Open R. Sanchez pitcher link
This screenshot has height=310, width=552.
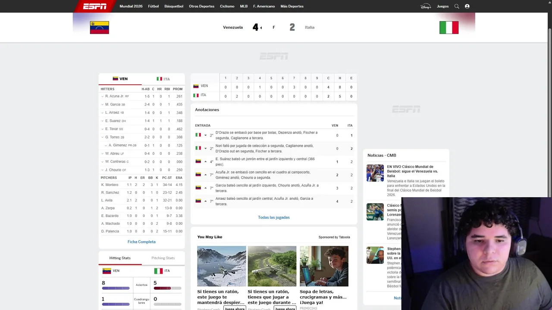(110, 193)
